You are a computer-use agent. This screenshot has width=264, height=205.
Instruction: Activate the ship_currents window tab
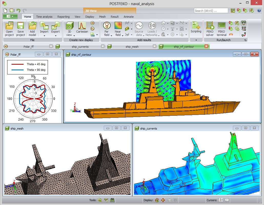[80, 46]
